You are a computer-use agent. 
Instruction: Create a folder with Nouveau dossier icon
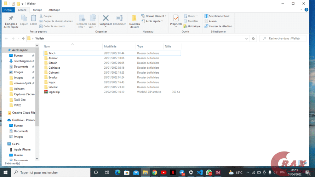pos(134,19)
